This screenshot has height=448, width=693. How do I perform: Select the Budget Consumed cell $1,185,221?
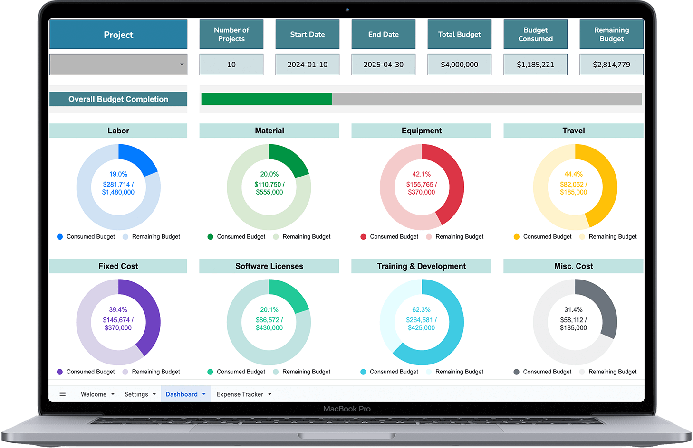(536, 65)
